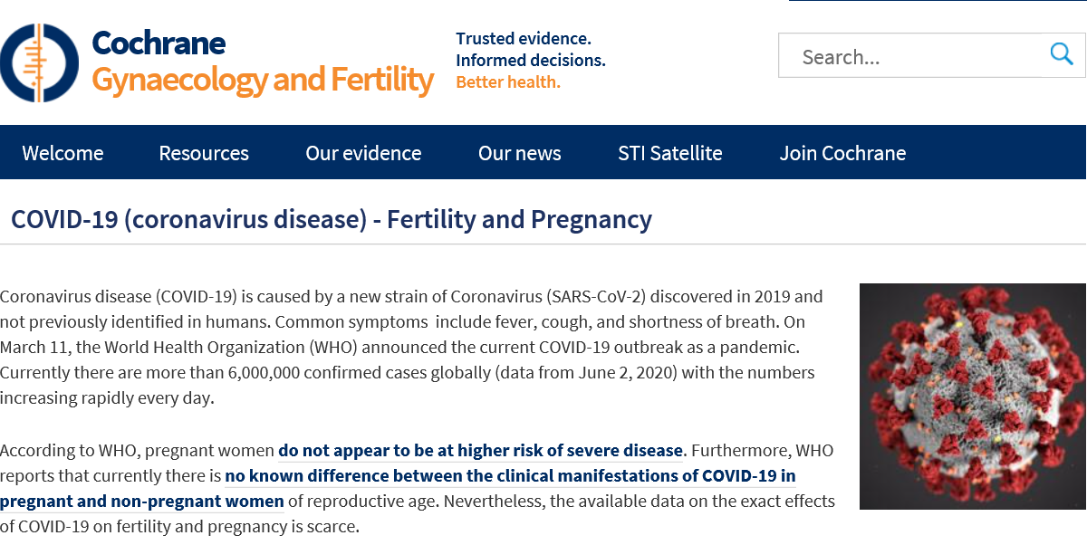
Task: Click the 'Better health.' orange tagline
Action: click(x=508, y=82)
